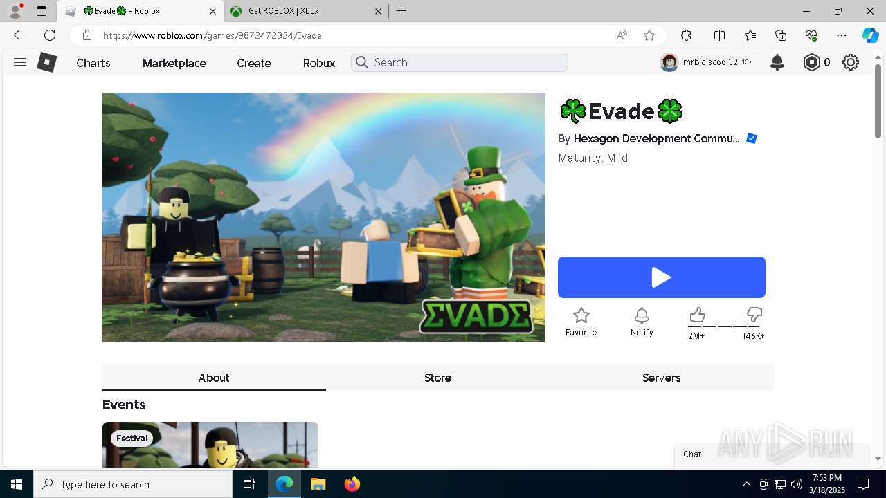Show hidden system tray icons
The height and width of the screenshot is (498, 886).
click(x=746, y=484)
